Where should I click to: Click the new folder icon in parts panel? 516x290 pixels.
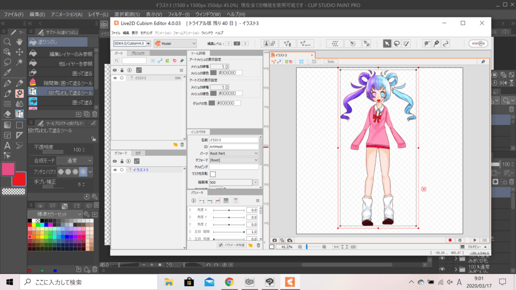[x=175, y=144]
